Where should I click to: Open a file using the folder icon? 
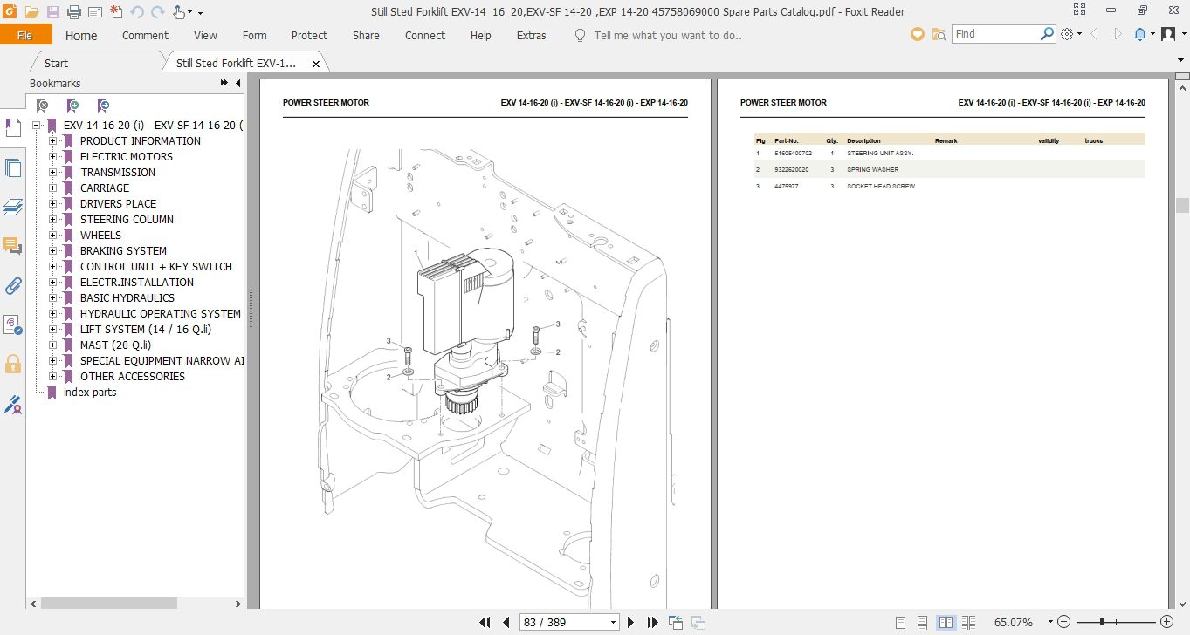point(31,12)
